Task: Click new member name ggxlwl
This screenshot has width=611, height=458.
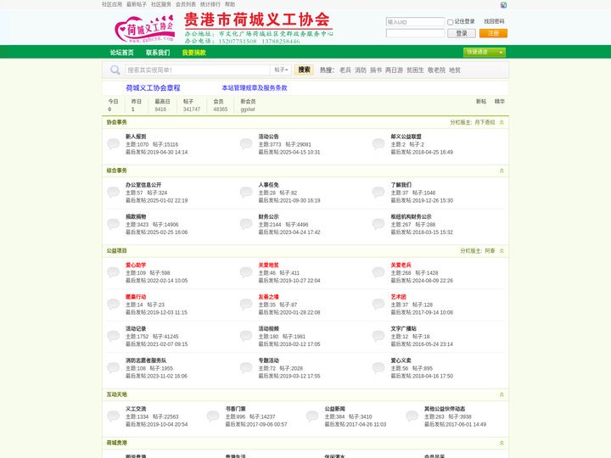Action: pos(248,109)
